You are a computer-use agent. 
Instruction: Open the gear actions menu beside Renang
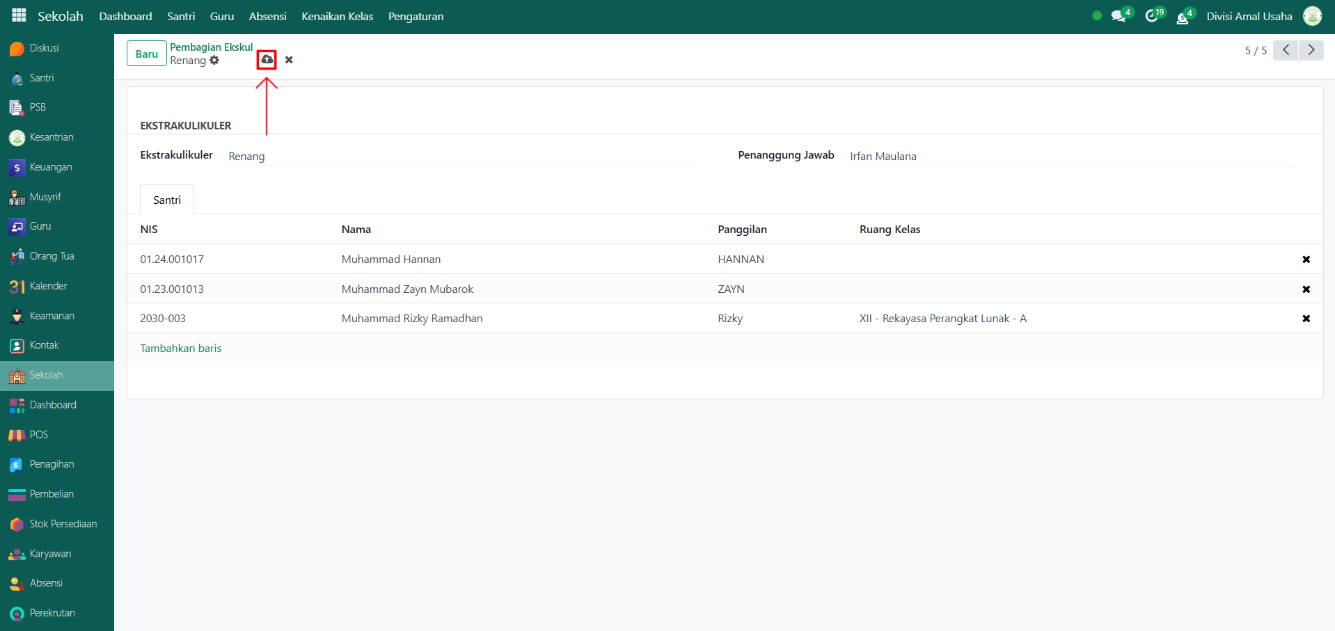point(214,61)
